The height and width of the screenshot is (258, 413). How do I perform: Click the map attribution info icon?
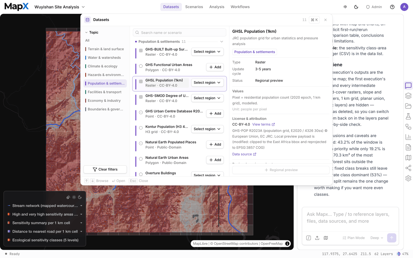287,244
